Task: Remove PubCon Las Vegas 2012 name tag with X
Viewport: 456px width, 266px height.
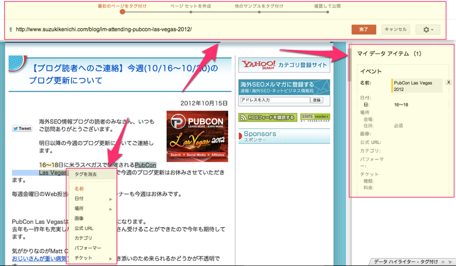Action: pos(448,82)
